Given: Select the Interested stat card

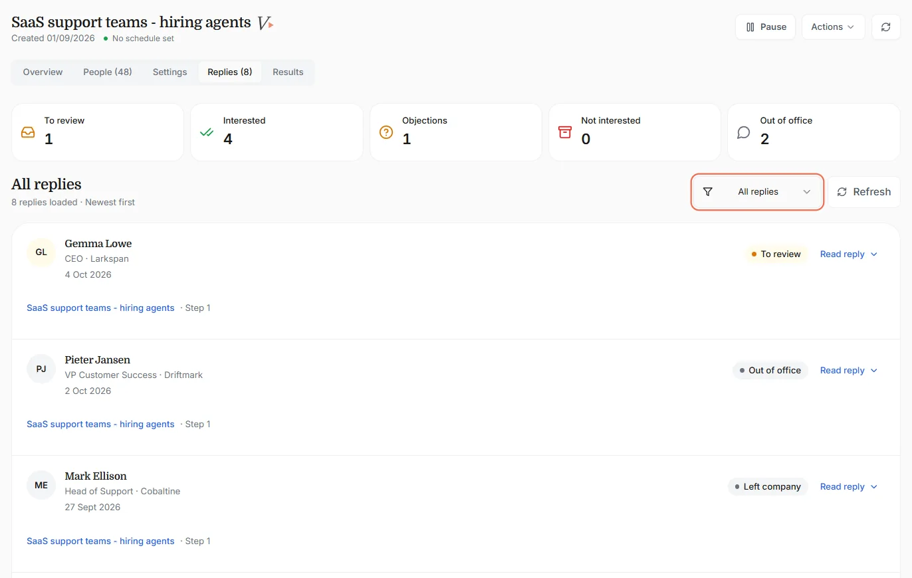Looking at the screenshot, I should (x=277, y=132).
